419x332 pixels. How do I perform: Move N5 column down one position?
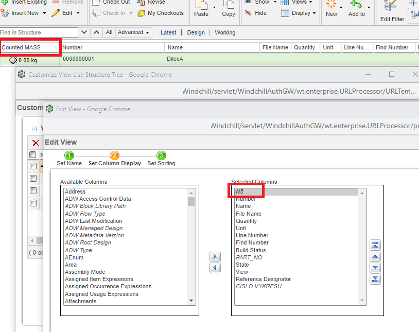click(x=375, y=268)
